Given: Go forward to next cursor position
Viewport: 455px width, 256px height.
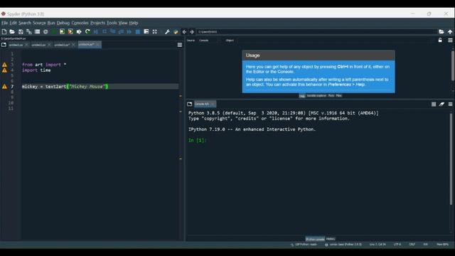Looking at the screenshot, I should pyautogui.click(x=192, y=31).
